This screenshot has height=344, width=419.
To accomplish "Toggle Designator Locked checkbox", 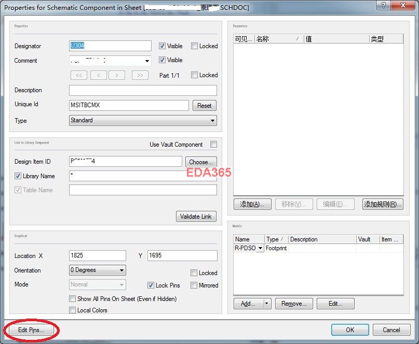I will (x=194, y=46).
